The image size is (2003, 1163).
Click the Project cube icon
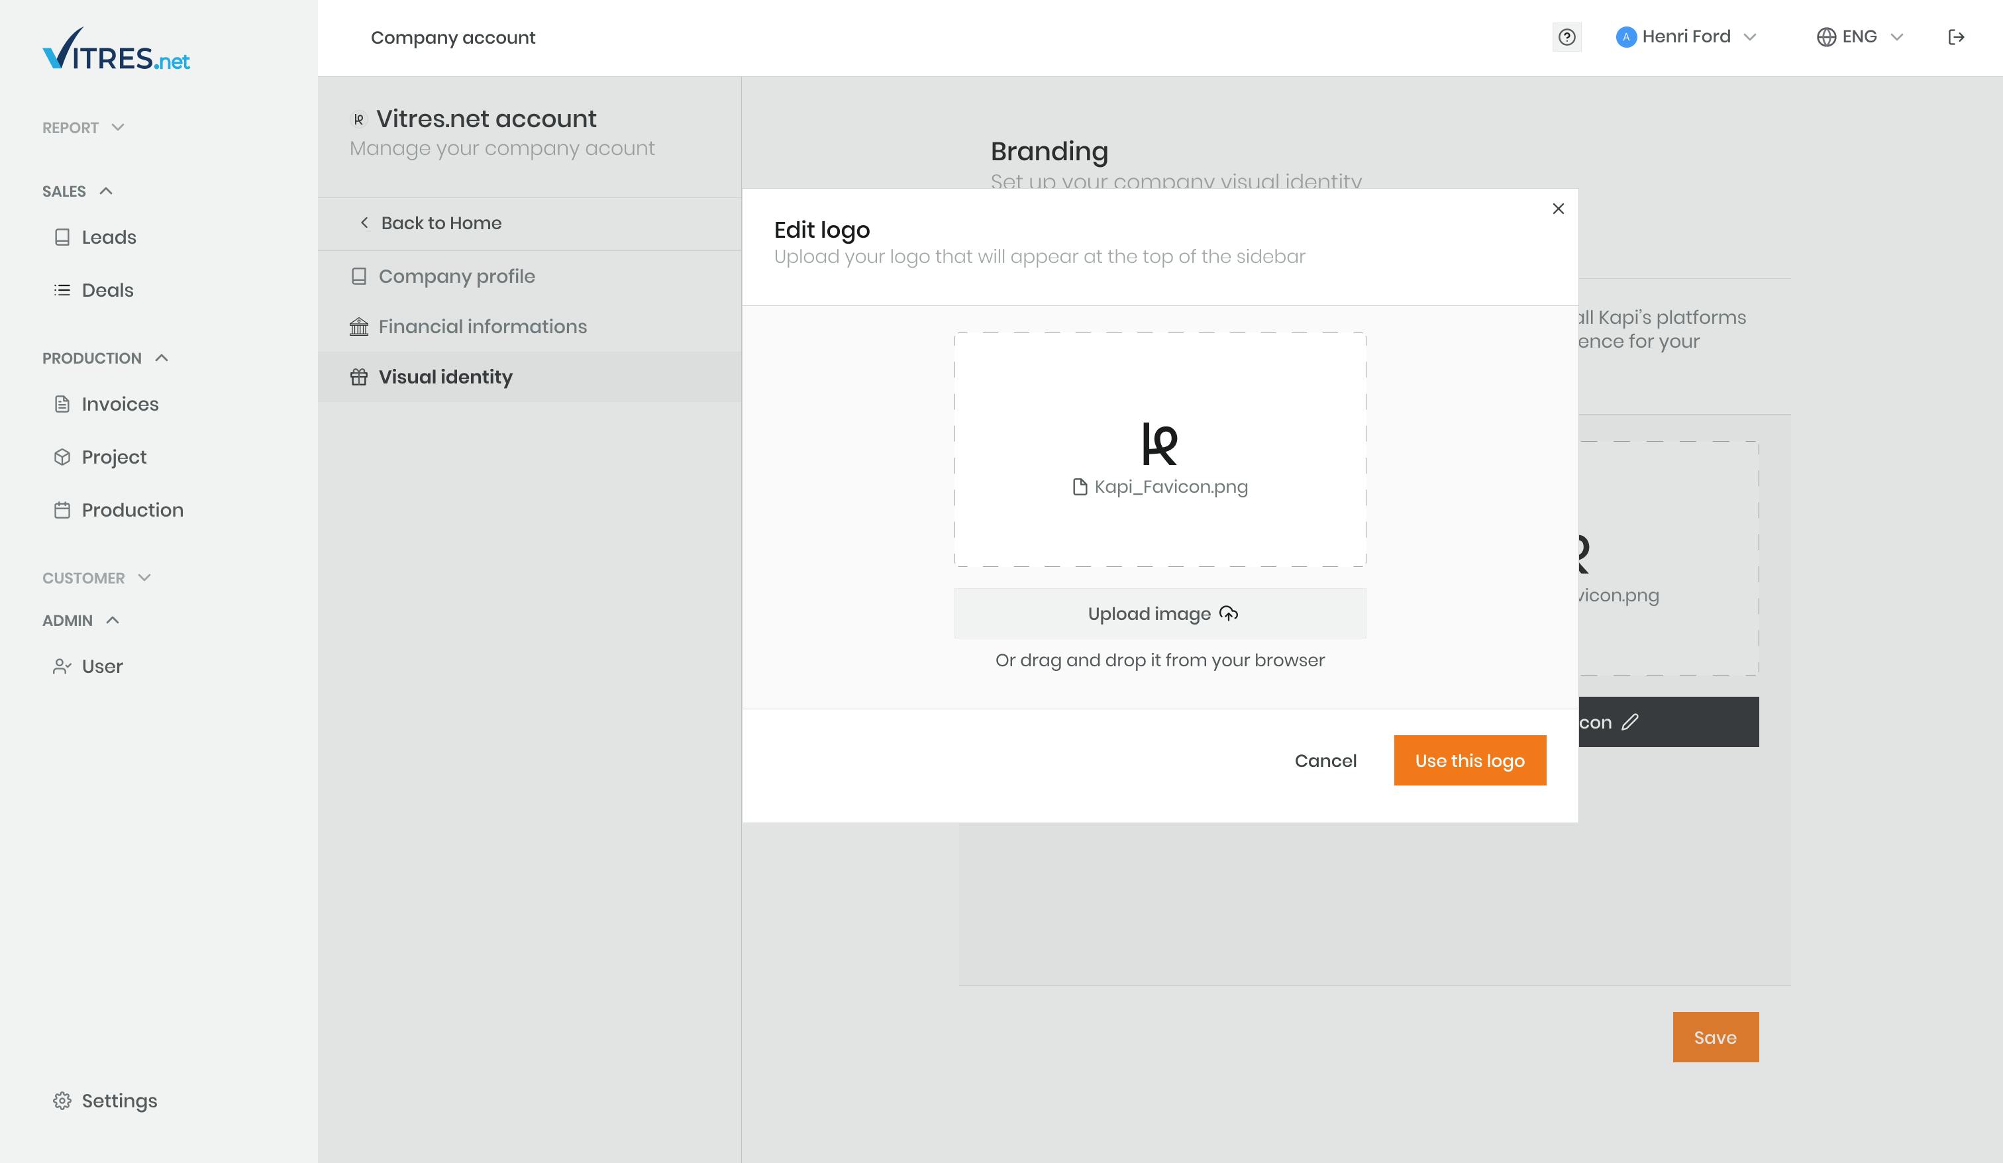62,457
